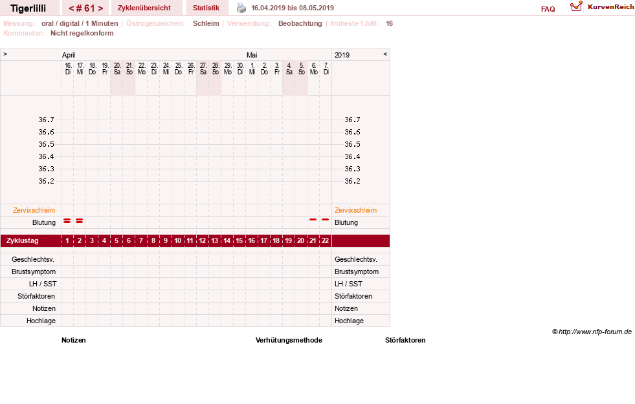The image size is (635, 404).
Task: Go to next cycle with right arrow
Action: point(100,8)
